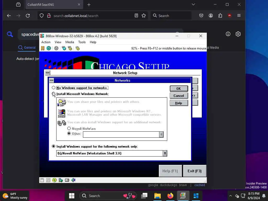Screen dimensions: 268x201
Task: Click Help in Networks dialog
Action: 179,103
